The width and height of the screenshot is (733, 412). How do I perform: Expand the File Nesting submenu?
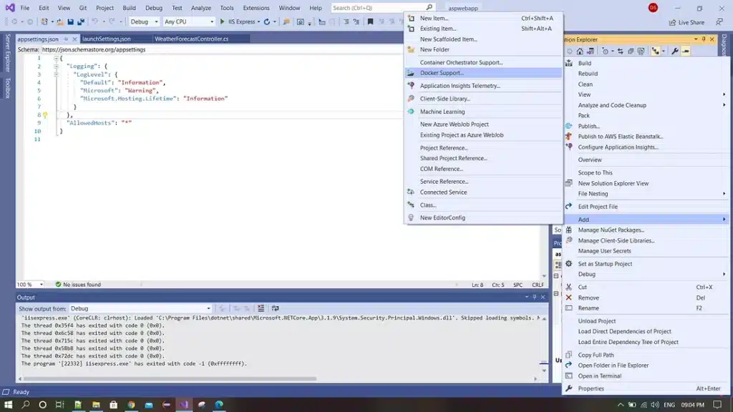(x=648, y=194)
